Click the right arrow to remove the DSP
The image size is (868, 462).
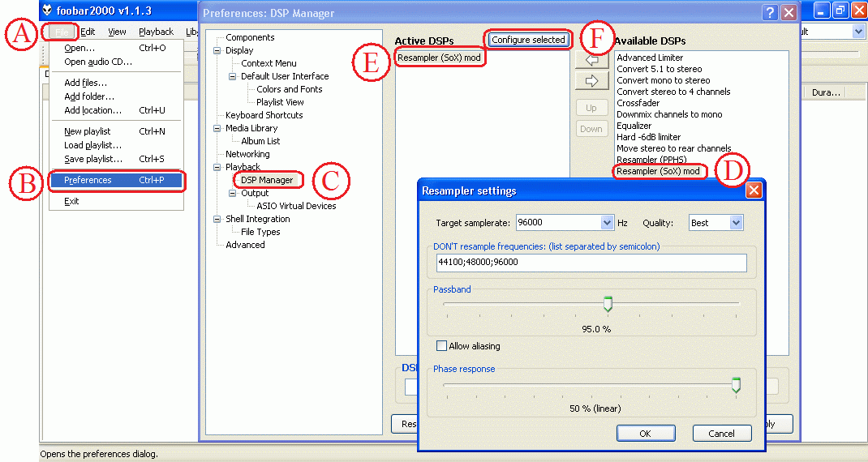pyautogui.click(x=591, y=81)
